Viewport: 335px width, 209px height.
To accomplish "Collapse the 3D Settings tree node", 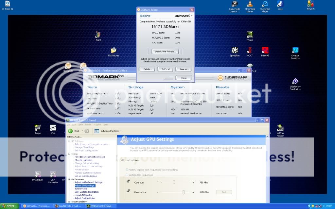I will tap(69, 141).
